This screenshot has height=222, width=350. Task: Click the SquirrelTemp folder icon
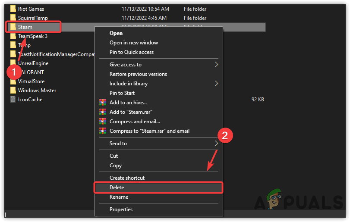pos(13,18)
